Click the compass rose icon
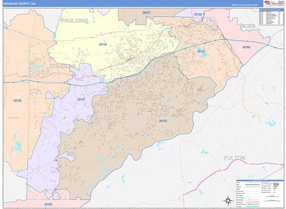This screenshot has width=286, height=209. click(x=228, y=201)
